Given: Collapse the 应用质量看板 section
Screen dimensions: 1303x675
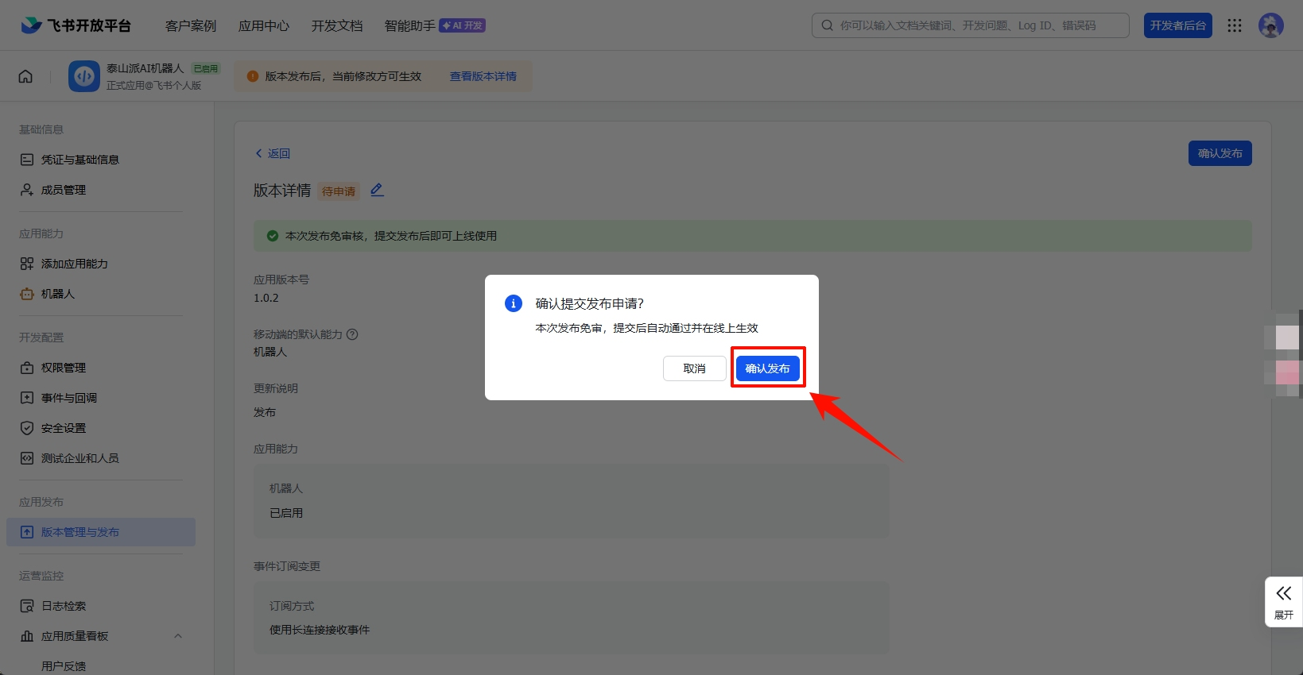Looking at the screenshot, I should click(x=178, y=636).
